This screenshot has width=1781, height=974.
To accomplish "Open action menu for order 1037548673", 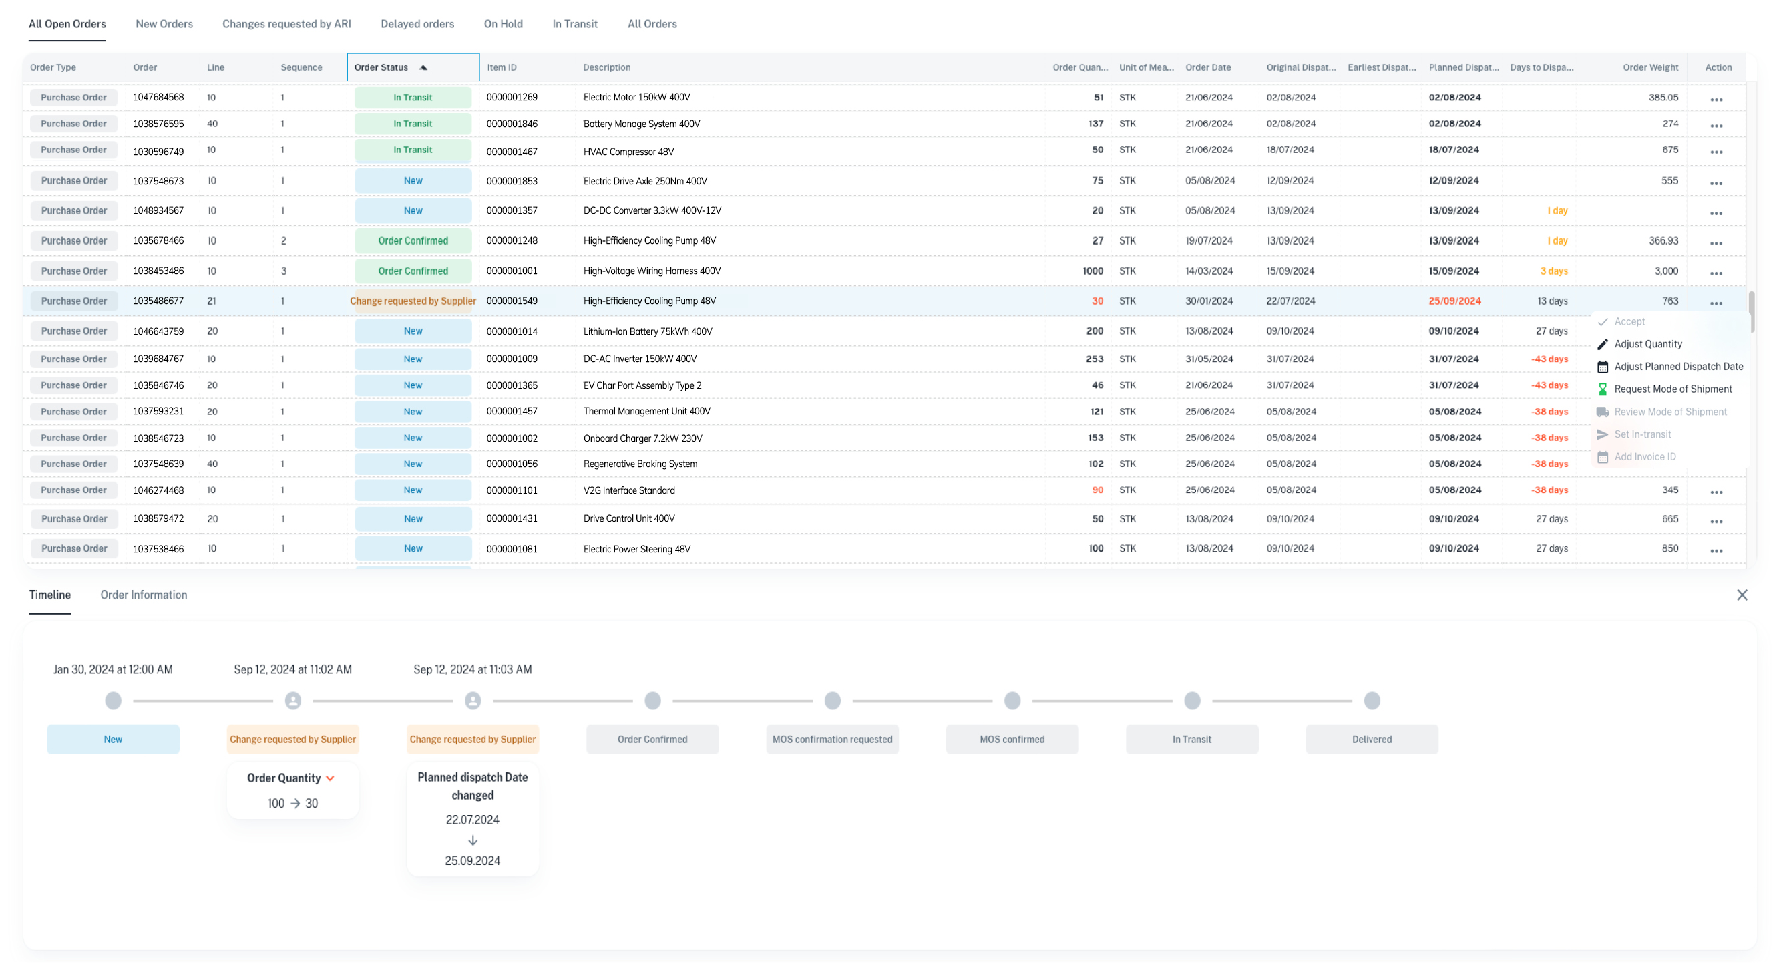I will pyautogui.click(x=1716, y=182).
